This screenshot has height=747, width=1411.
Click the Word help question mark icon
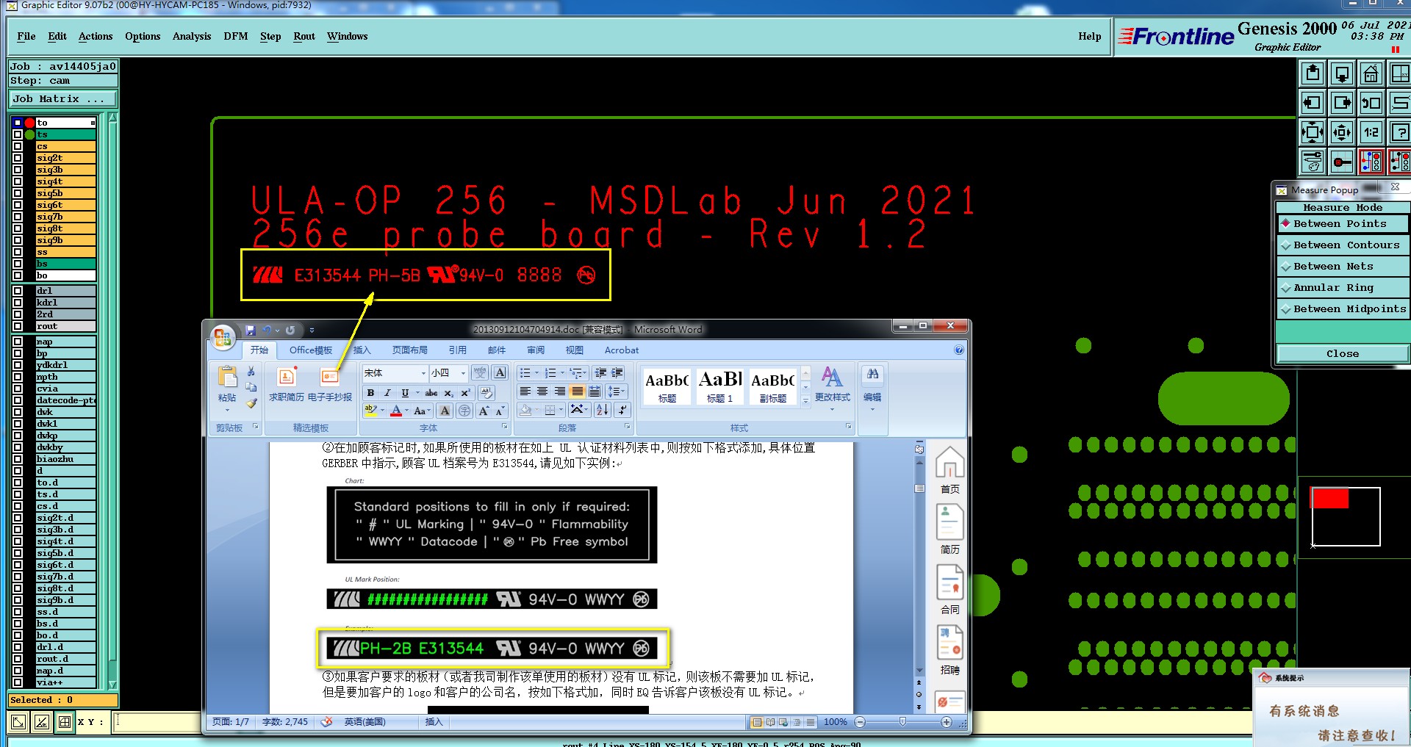click(958, 350)
